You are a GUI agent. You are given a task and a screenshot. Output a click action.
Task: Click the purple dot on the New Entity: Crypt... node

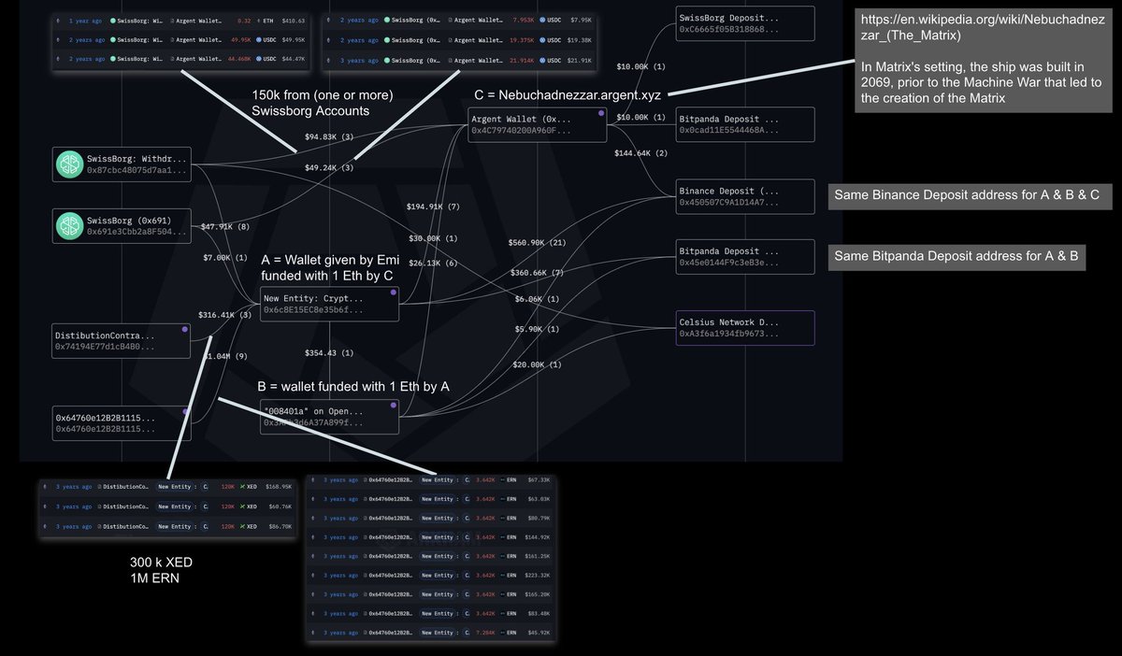click(x=394, y=292)
